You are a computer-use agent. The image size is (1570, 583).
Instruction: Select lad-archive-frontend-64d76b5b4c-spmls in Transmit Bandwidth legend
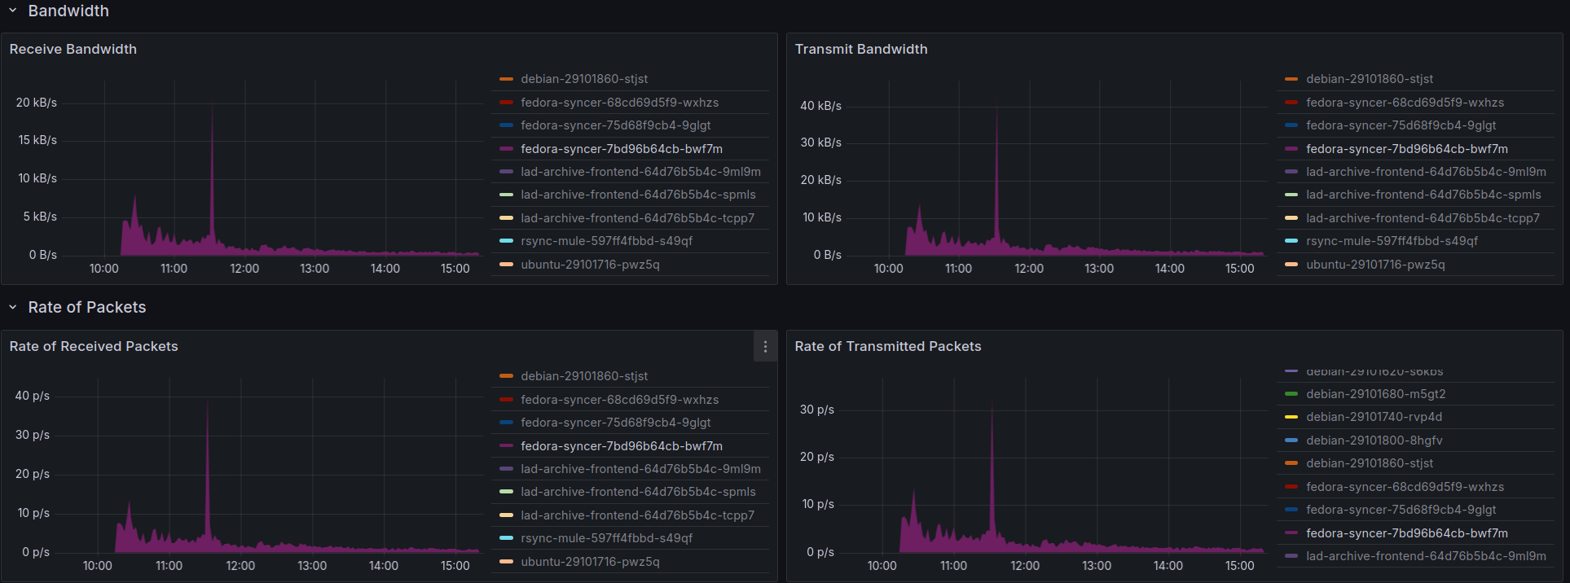[x=1423, y=195]
